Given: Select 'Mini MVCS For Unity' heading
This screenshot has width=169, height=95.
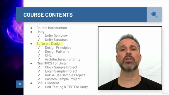Looking at the screenshot, I should (x=51, y=63).
